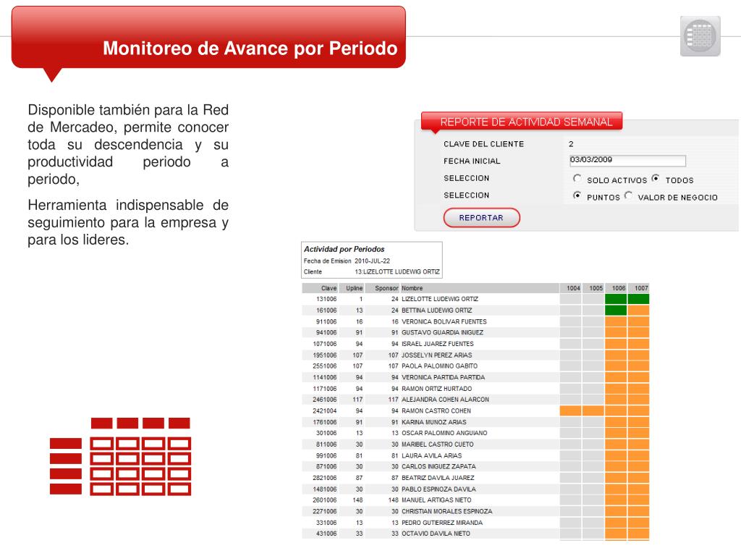Select row RAMON CASTRO COHEN
Image resolution: width=741 pixels, height=556 pixels.
coord(475,411)
